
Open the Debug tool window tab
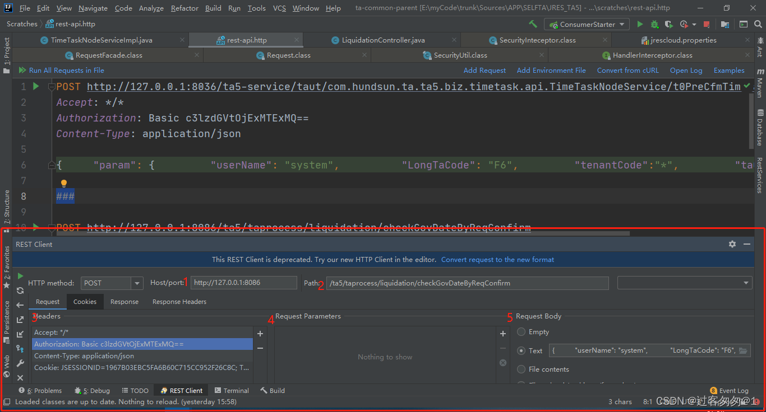(x=92, y=391)
